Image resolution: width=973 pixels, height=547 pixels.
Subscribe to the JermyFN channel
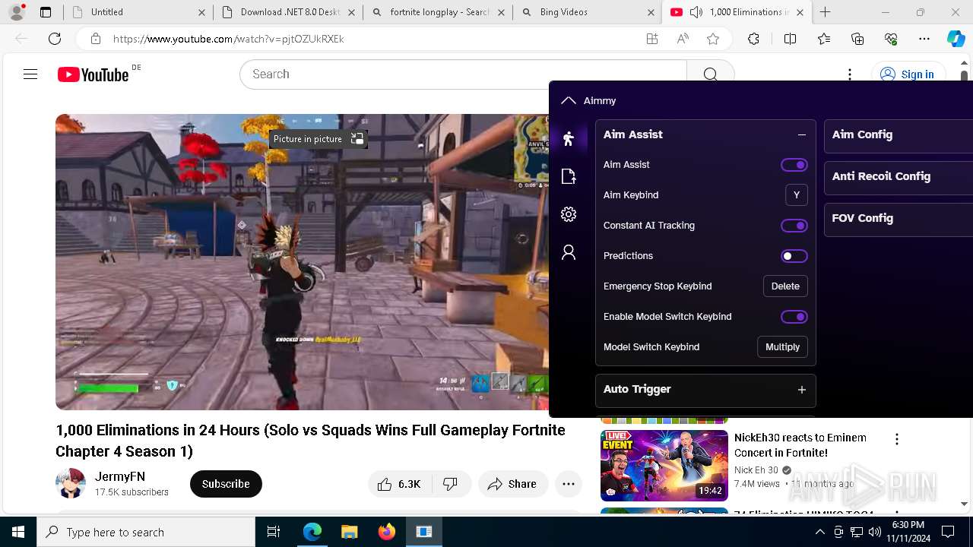[226, 484]
